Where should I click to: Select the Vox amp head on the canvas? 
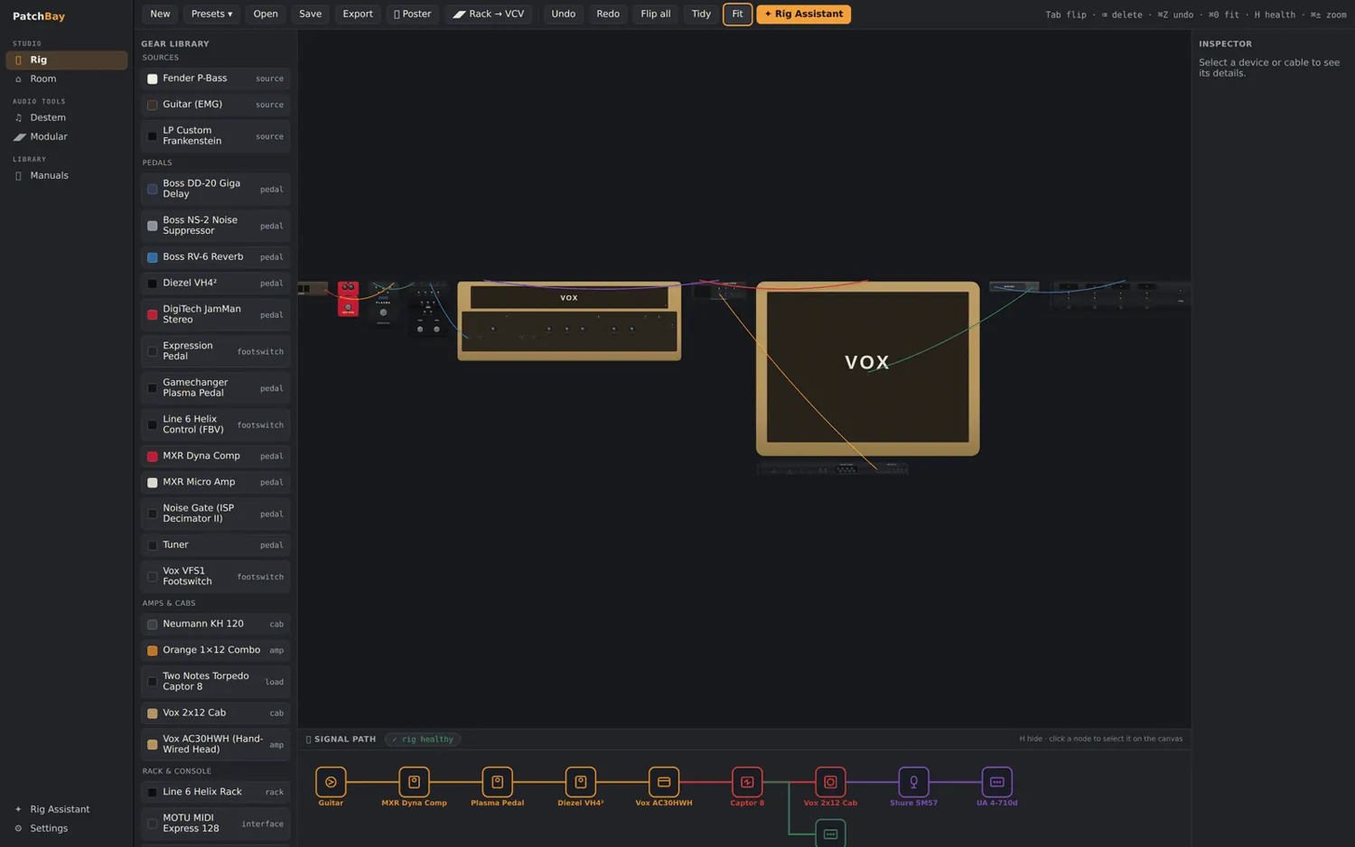click(x=569, y=321)
